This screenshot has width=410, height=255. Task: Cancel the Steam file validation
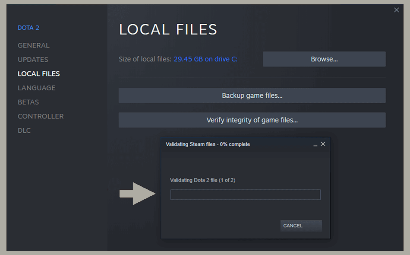(301, 225)
